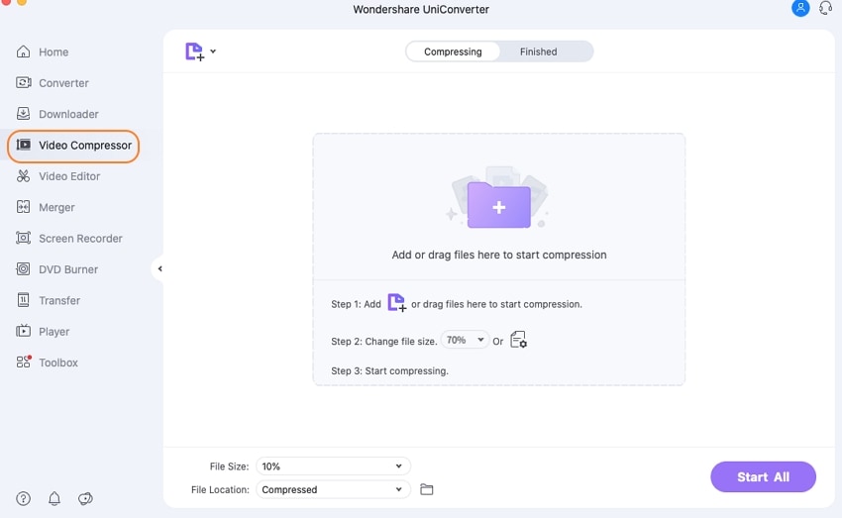
Task: Click Toolbox label in sidebar
Action: pos(58,363)
